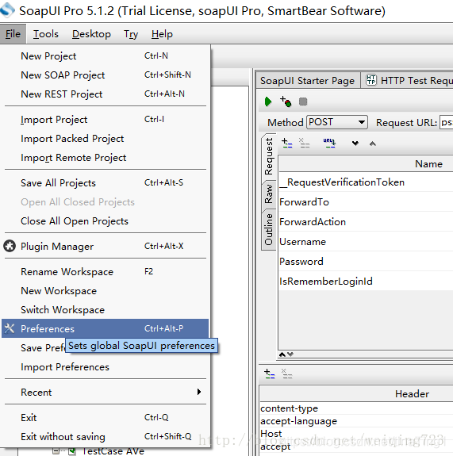Select the IsRememberLoginId parameter row
Viewport: 453px width, 456px height.
(x=366, y=281)
